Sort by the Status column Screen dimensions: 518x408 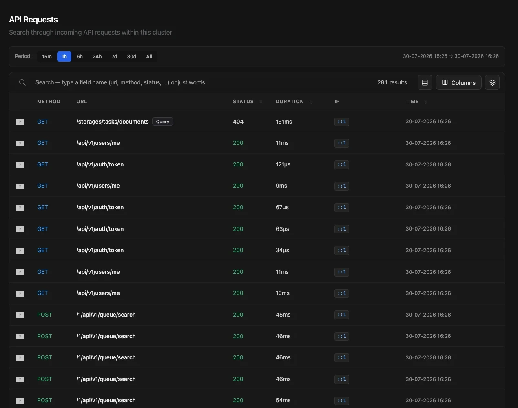[x=248, y=102]
